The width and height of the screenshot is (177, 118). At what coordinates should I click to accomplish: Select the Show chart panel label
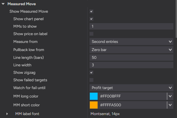[28, 19]
